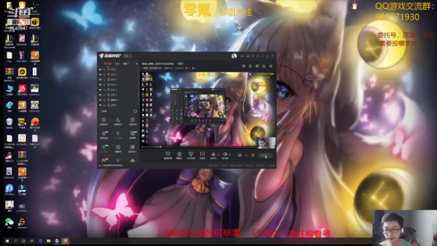Hide the 文本 2 source layer
Viewport: 437px width, 246px height.
pyautogui.click(x=101, y=95)
